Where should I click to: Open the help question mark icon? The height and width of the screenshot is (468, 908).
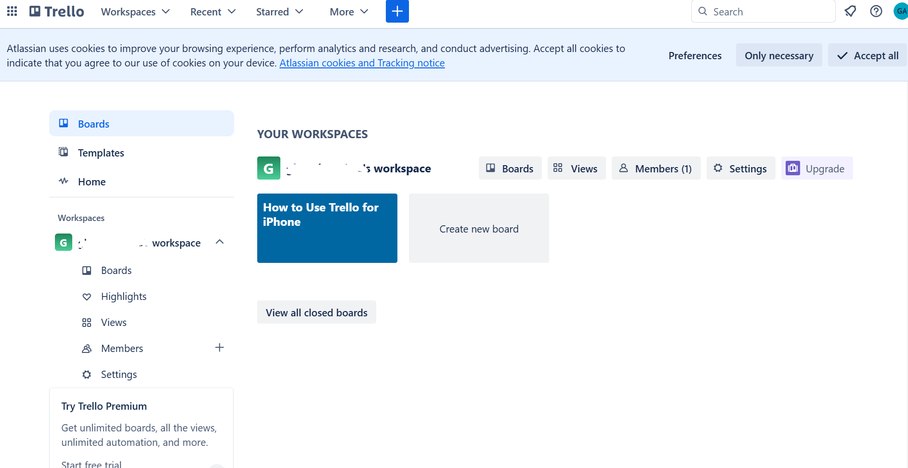pos(876,11)
